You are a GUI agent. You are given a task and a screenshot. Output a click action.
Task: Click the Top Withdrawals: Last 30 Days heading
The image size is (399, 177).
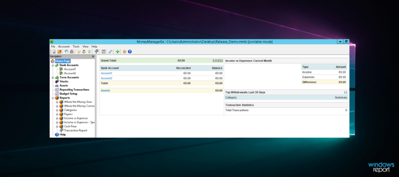click(x=245, y=92)
